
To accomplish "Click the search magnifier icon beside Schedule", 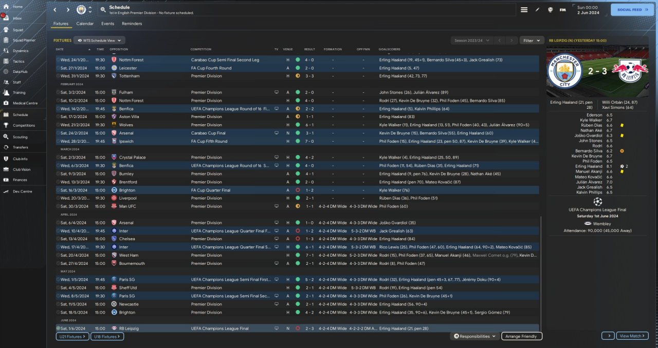I will [x=103, y=10].
